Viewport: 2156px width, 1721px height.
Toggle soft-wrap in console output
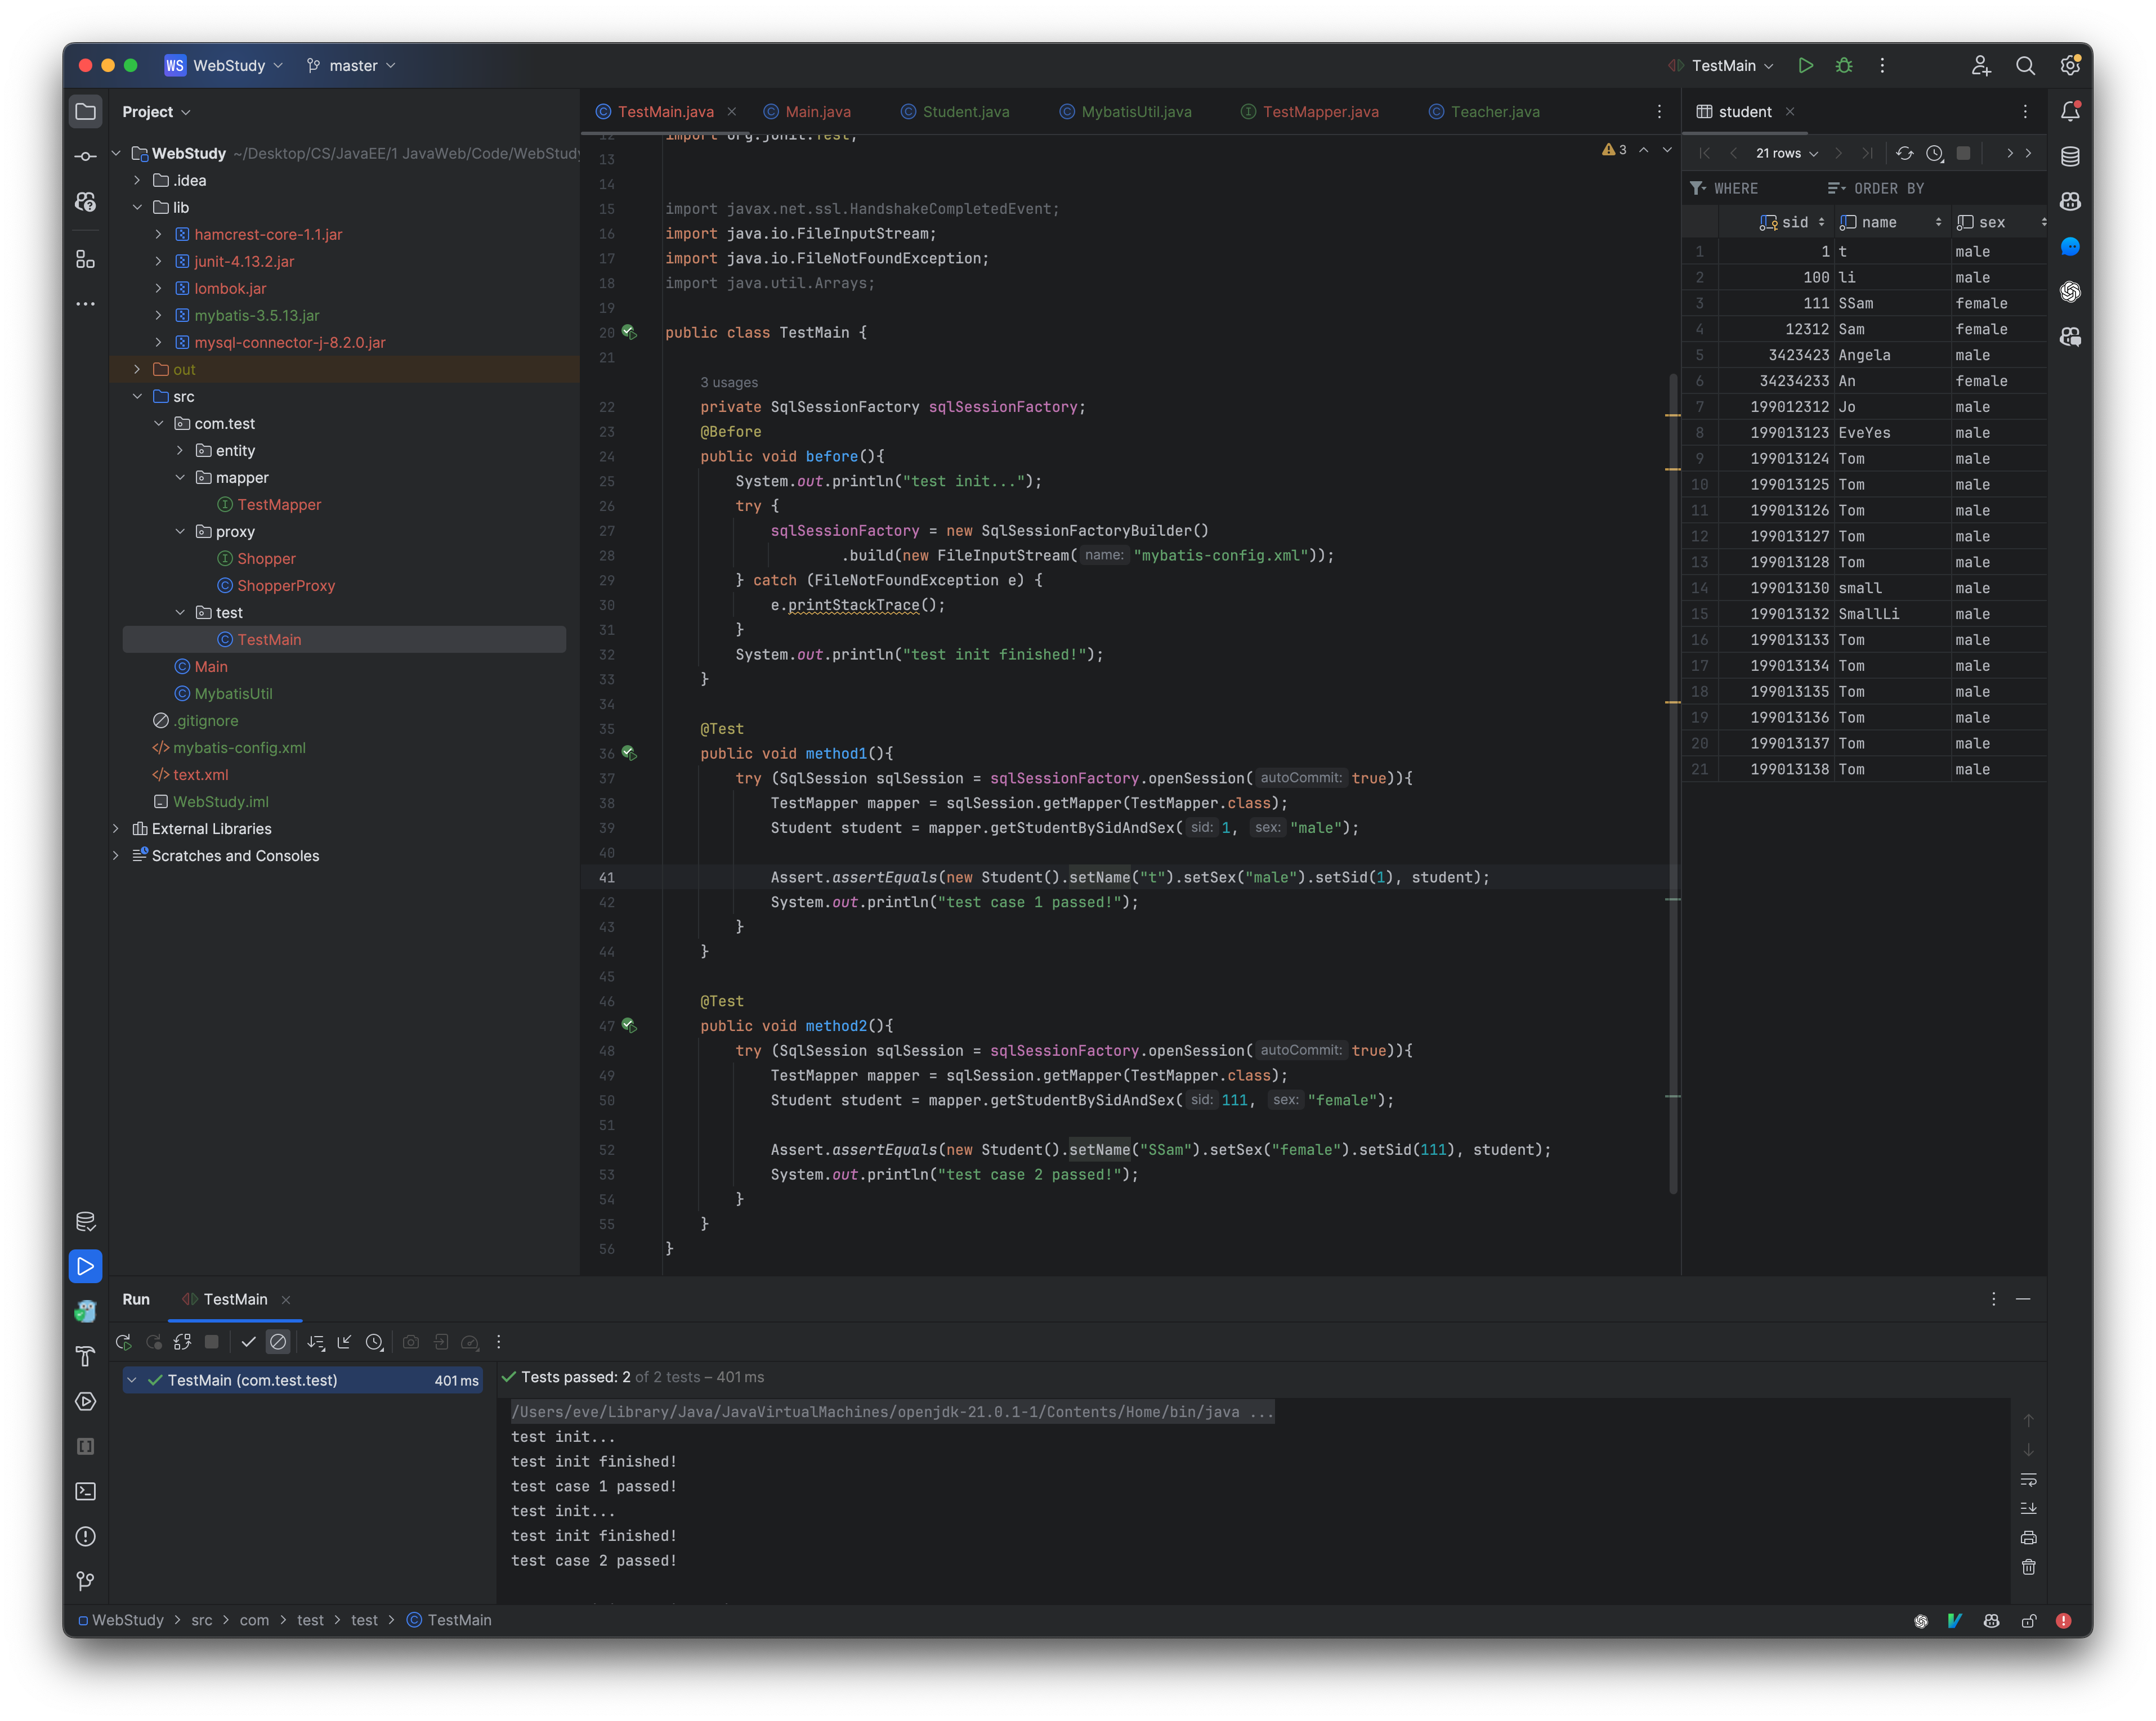2028,1479
